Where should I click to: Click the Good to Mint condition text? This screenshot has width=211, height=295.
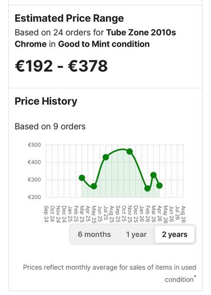104,44
